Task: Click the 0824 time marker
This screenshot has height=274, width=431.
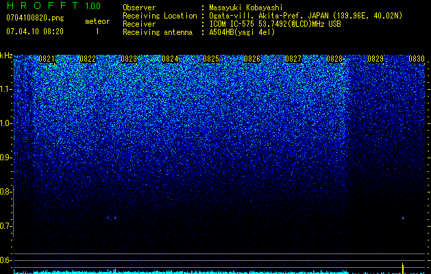Action: [x=170, y=59]
